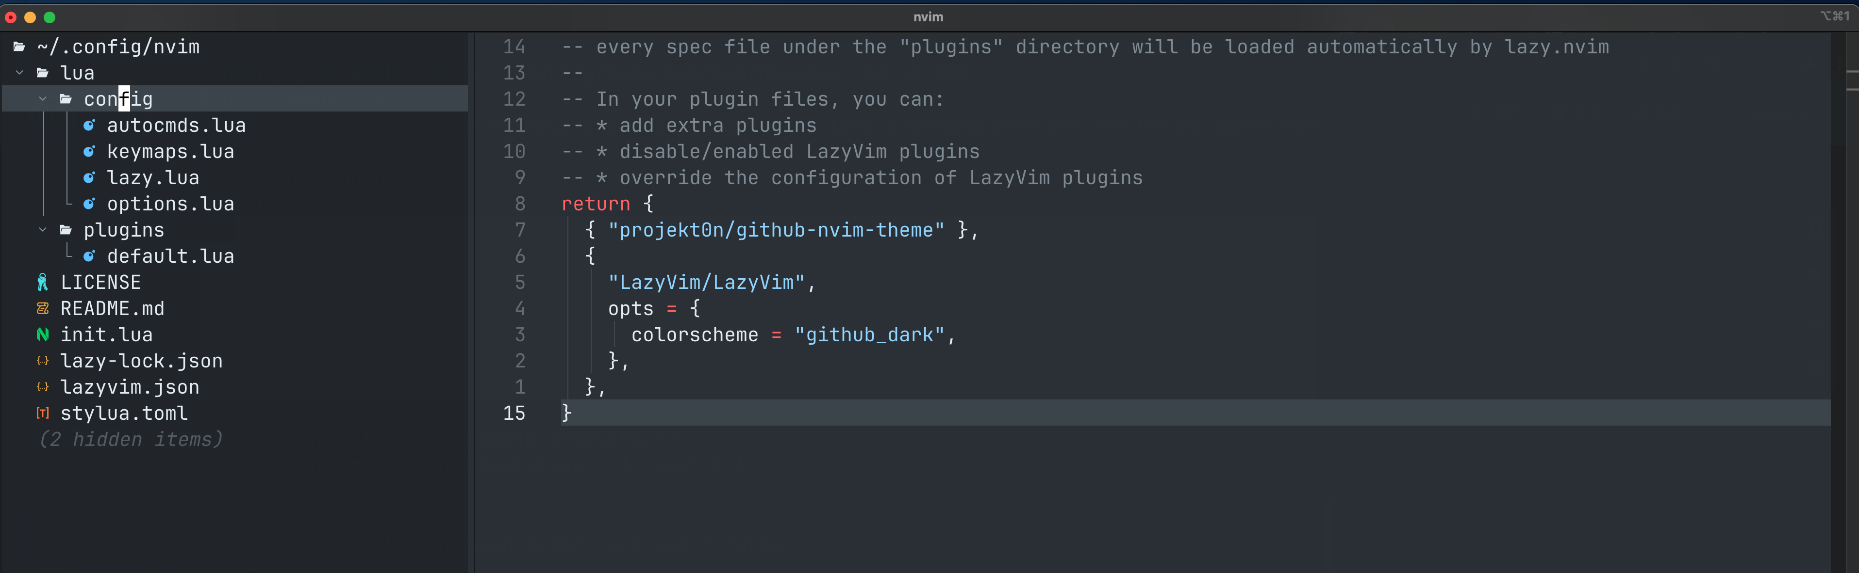The width and height of the screenshot is (1859, 573).
Task: Collapse the lua folder chevron
Action: 19,73
